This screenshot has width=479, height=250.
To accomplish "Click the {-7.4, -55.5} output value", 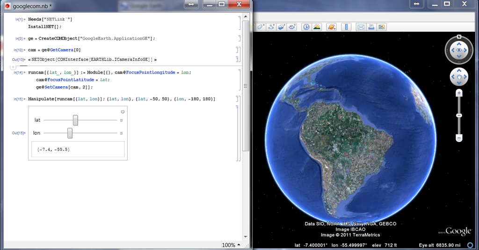I will pyautogui.click(x=53, y=149).
